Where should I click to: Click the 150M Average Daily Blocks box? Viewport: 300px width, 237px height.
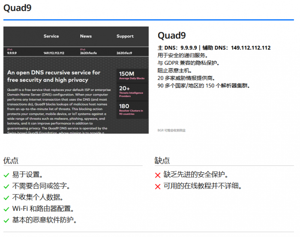pos(132,76)
